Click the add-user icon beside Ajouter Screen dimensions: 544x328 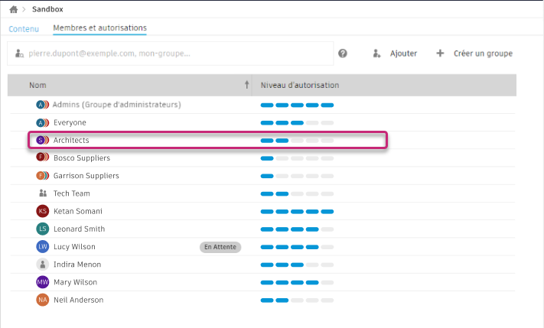coord(376,54)
